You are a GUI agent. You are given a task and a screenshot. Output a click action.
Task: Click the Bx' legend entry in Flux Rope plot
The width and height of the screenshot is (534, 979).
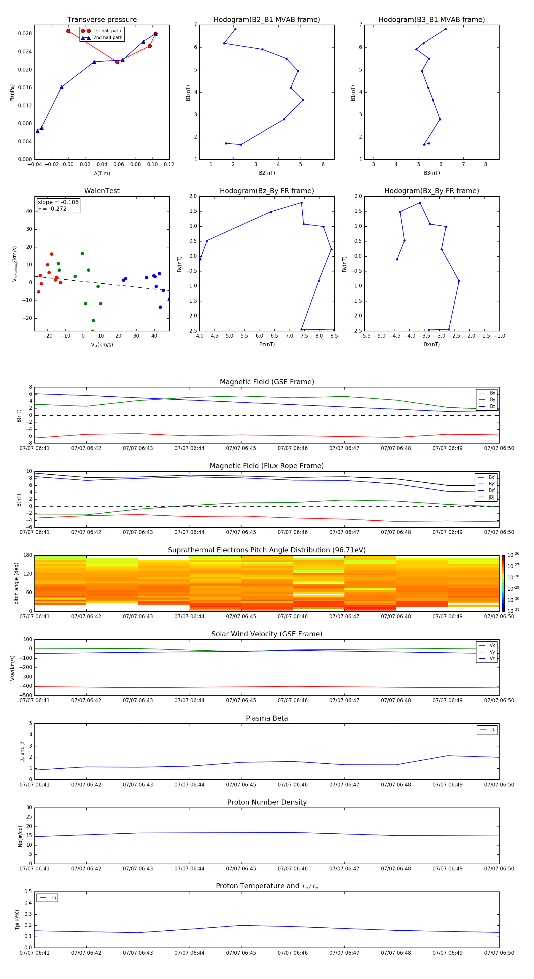(x=486, y=477)
